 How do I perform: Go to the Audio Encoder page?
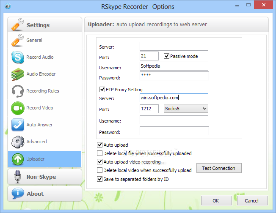point(41,74)
